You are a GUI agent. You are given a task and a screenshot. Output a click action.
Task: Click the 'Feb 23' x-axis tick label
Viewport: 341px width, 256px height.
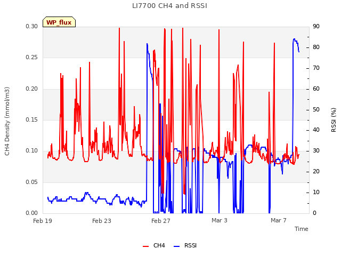click(102, 221)
